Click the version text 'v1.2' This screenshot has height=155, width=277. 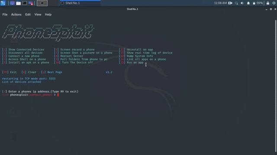109,72
